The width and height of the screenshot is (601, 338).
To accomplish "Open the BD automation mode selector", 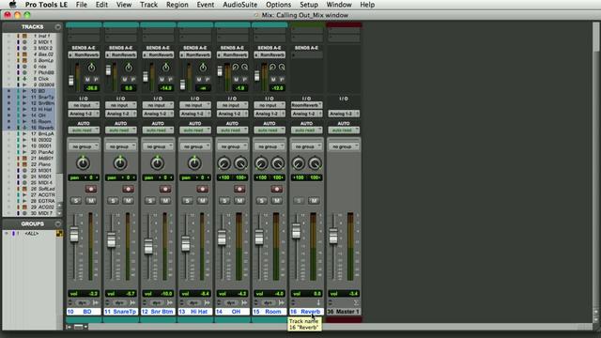I will click(x=84, y=131).
